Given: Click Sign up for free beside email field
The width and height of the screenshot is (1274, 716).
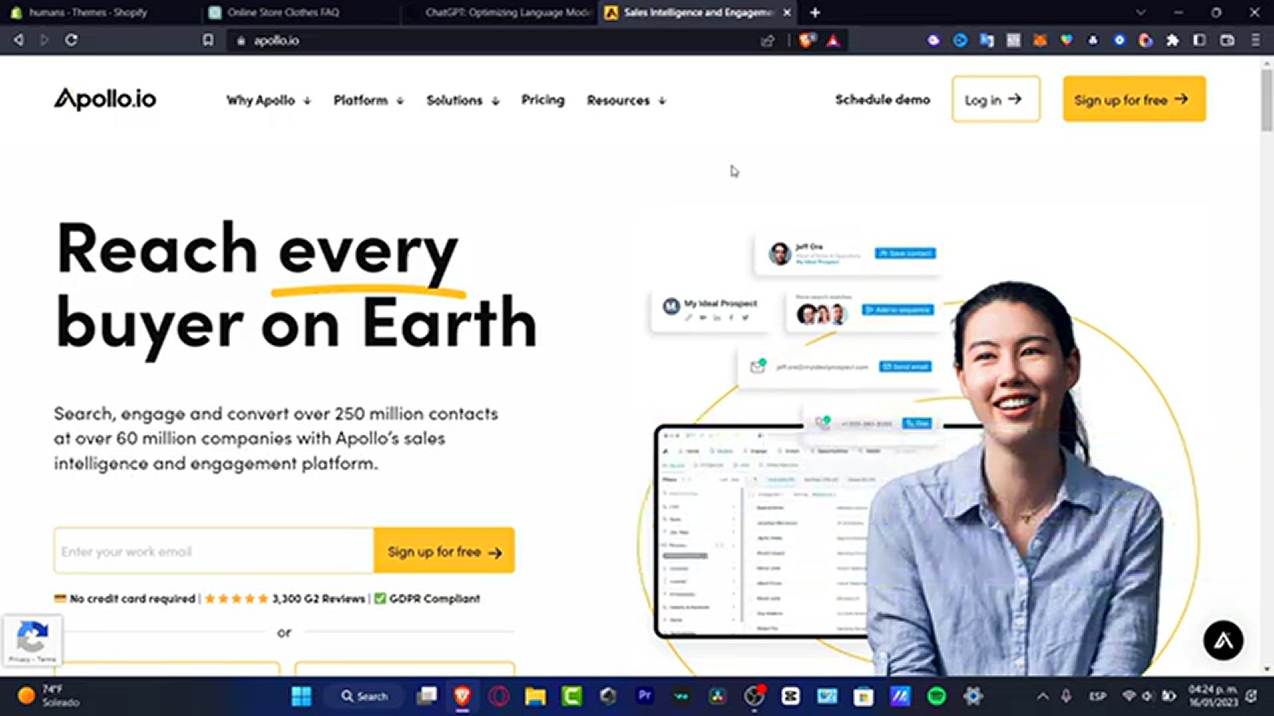Looking at the screenshot, I should (445, 551).
